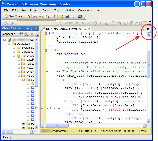This screenshot has height=141, width=158.
Task: Click the Print icon
Action: coord(73,16)
